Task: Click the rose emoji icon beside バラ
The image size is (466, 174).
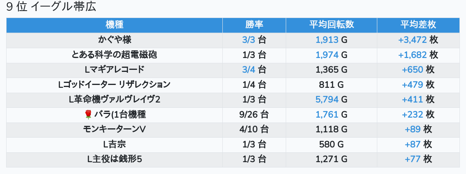Action: 88,115
